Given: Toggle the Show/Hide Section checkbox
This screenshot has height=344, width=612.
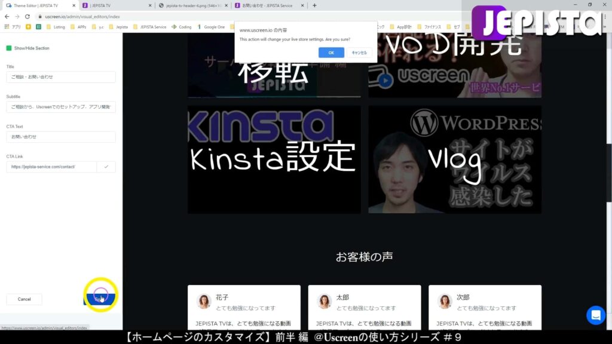Looking at the screenshot, I should [x=9, y=48].
